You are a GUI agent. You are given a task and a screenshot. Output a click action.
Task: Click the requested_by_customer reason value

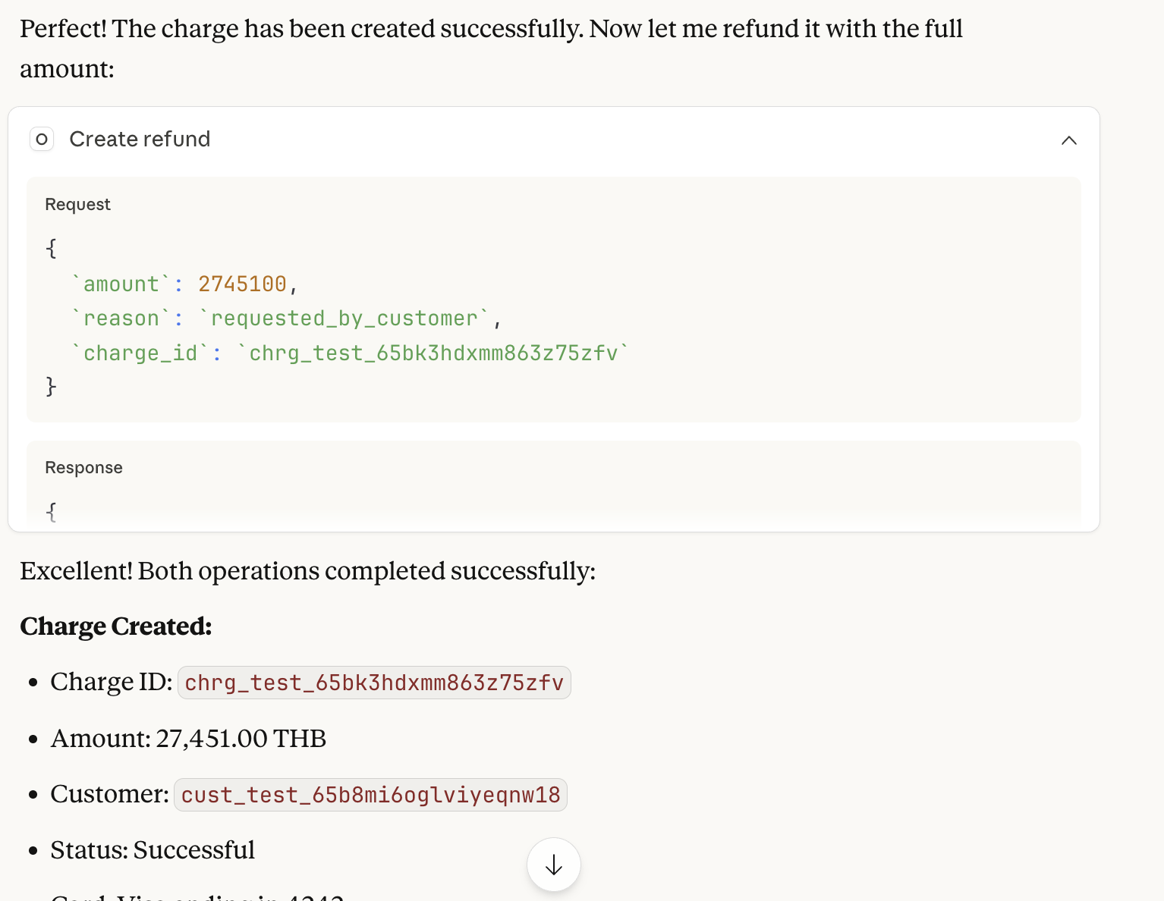[344, 319]
